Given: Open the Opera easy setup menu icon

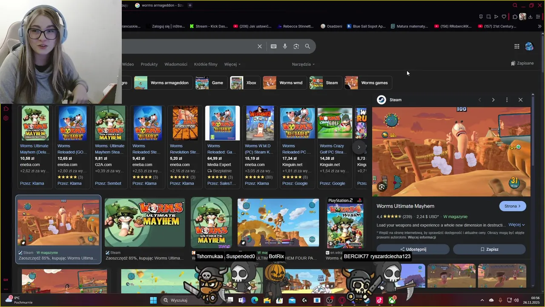Looking at the screenshot, I should [538, 17].
